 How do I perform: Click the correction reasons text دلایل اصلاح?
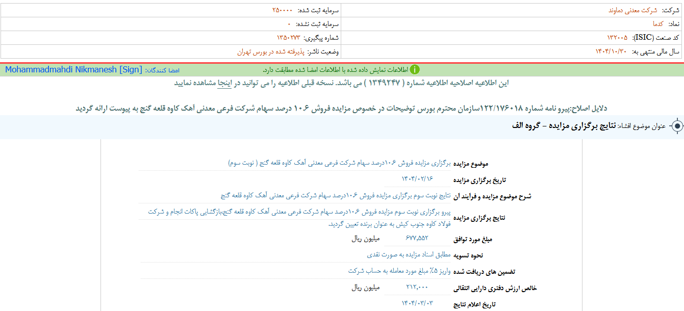tap(342, 108)
